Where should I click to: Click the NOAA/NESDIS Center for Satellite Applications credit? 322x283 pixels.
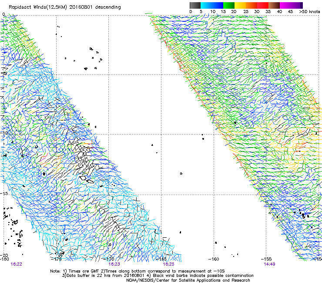(x=188, y=280)
